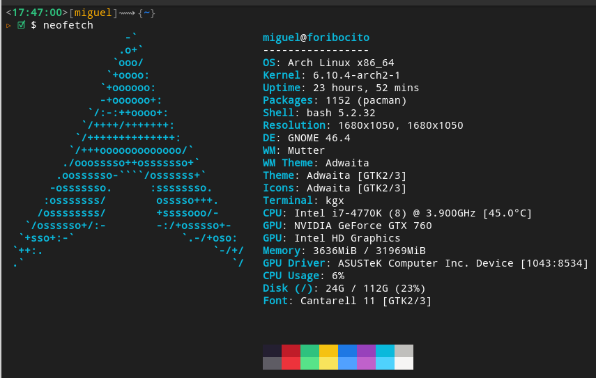Click the tilde directory indicator in the prompt
The height and width of the screenshot is (378, 596).
pos(146,13)
